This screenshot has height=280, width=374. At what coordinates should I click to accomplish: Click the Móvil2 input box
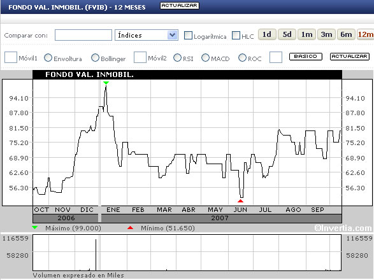pyautogui.click(x=140, y=57)
